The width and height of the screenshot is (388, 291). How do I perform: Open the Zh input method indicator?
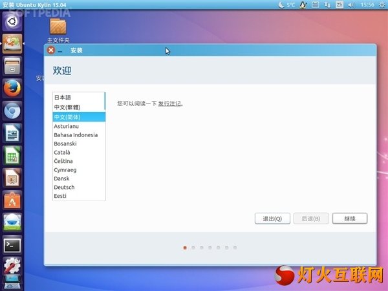pyautogui.click(x=339, y=5)
